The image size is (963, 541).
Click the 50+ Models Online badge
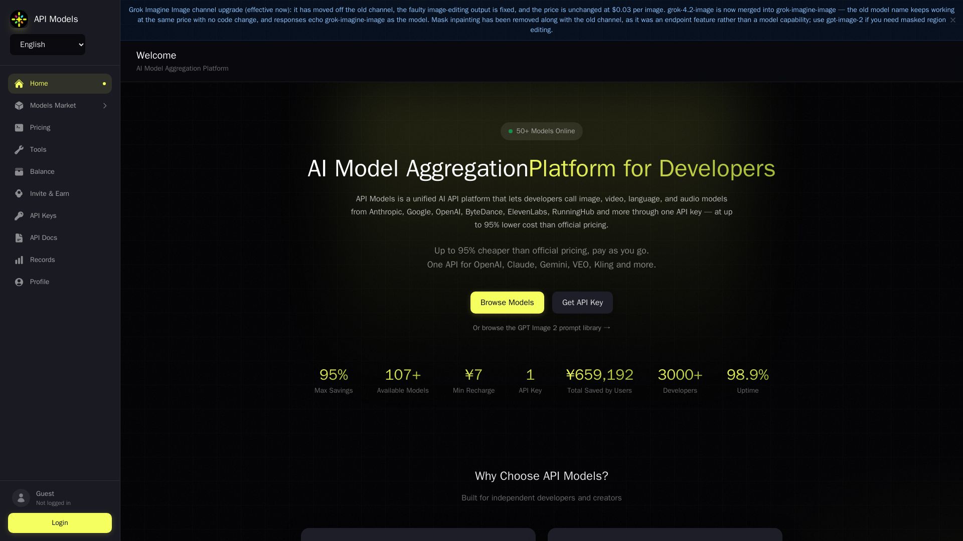542,131
